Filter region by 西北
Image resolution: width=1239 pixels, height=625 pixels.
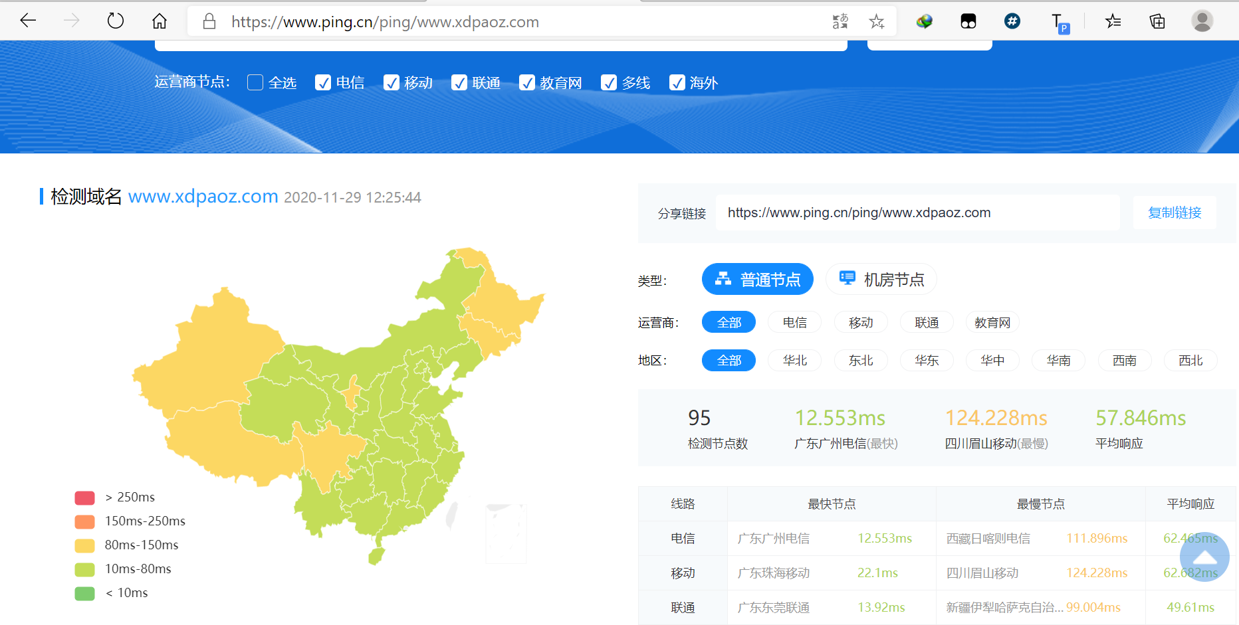click(x=1190, y=360)
